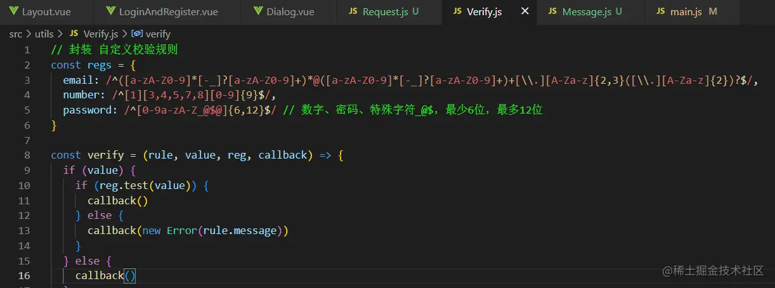775x288 pixels.
Task: Close the Verify.js tab
Action: point(524,11)
